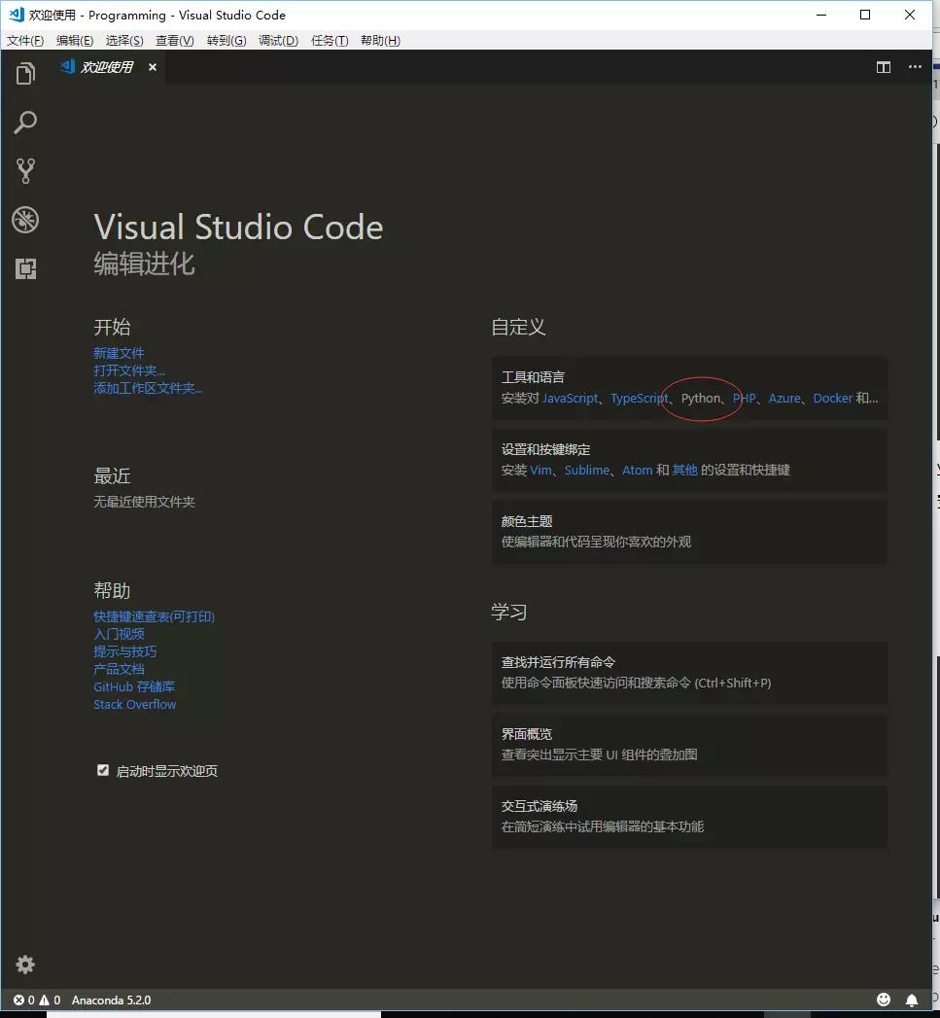Open the Manage gear settings icon
The height and width of the screenshot is (1018, 940).
[25, 965]
